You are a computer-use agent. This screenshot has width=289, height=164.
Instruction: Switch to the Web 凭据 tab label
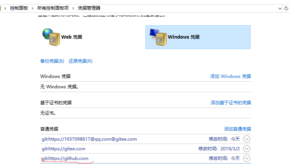point(72,37)
